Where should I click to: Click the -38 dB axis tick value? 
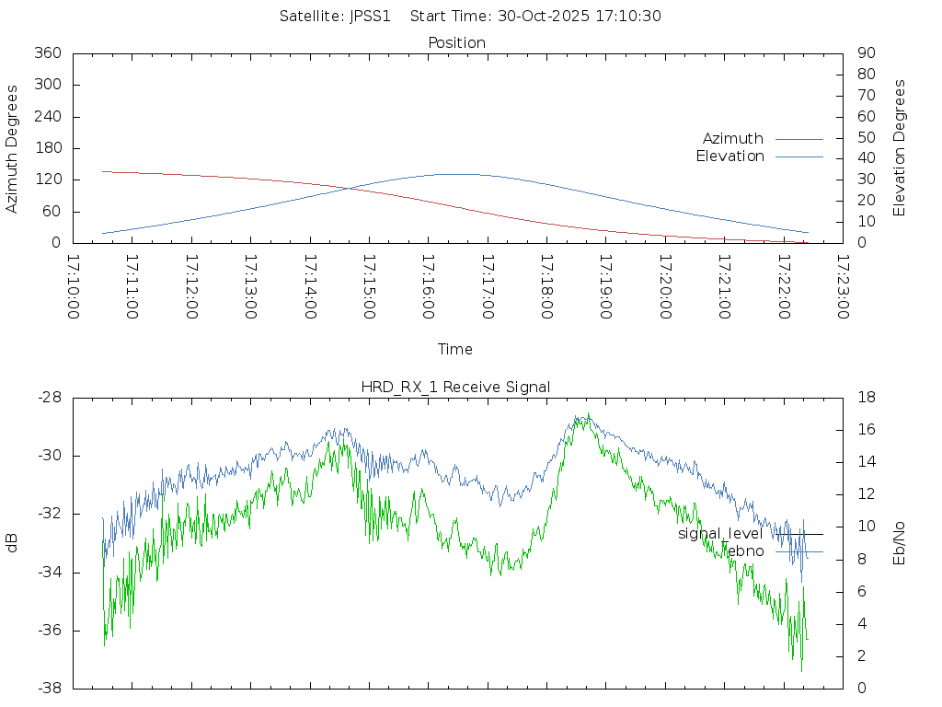tap(48, 689)
